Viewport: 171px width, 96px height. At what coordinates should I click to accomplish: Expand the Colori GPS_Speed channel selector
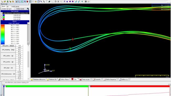(28, 23)
